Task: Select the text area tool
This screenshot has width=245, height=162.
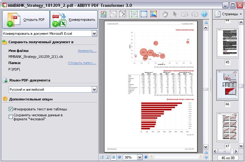Action: pos(134,14)
